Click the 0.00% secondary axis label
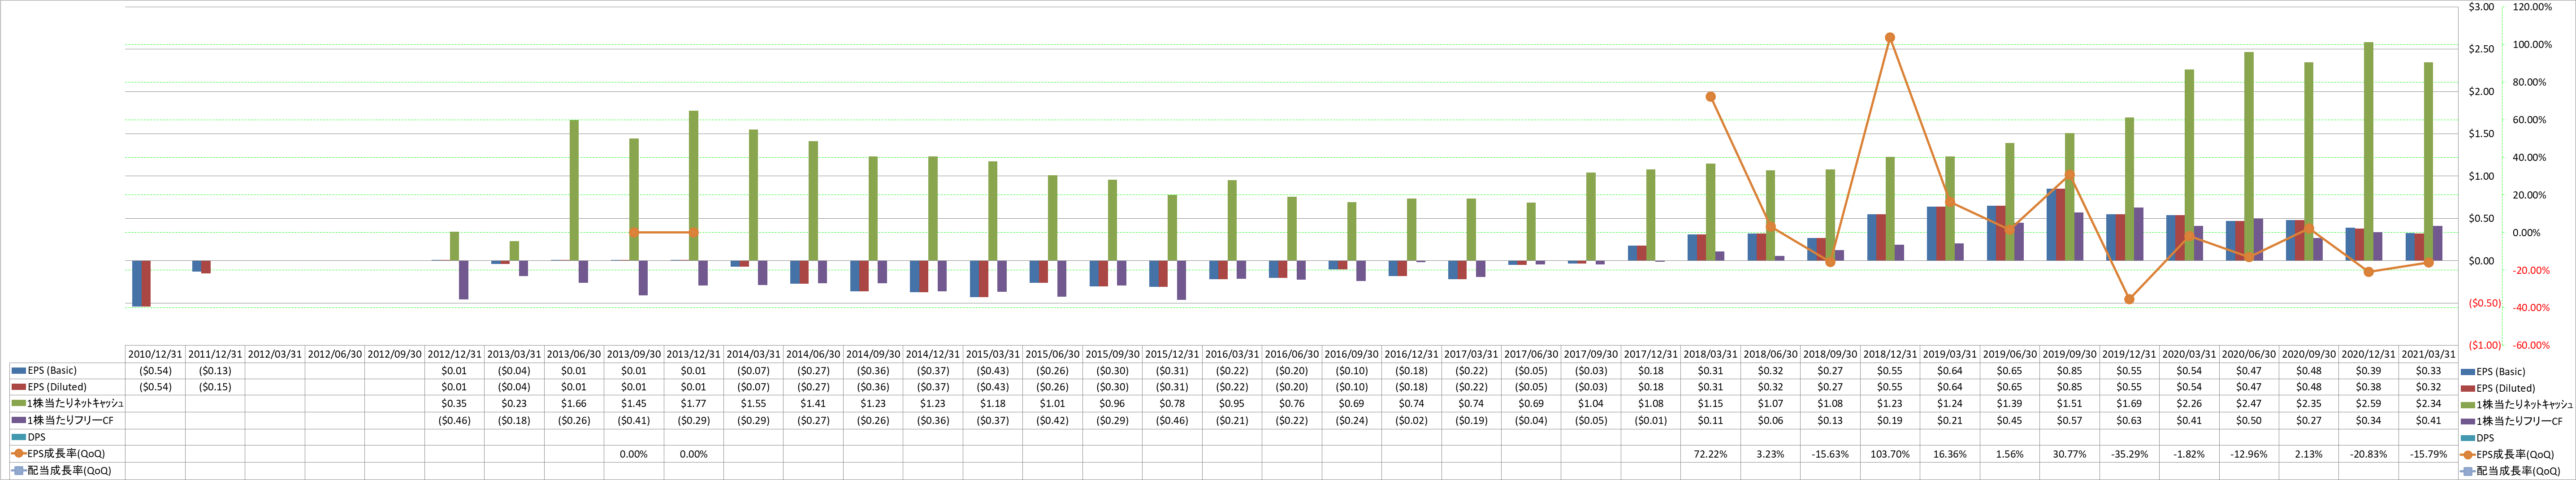 2527,233
